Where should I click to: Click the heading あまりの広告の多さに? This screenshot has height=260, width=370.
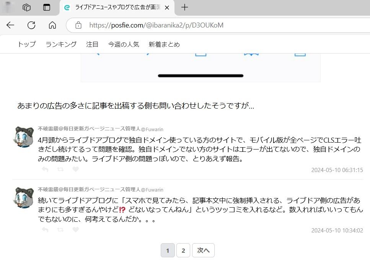pos(136,106)
